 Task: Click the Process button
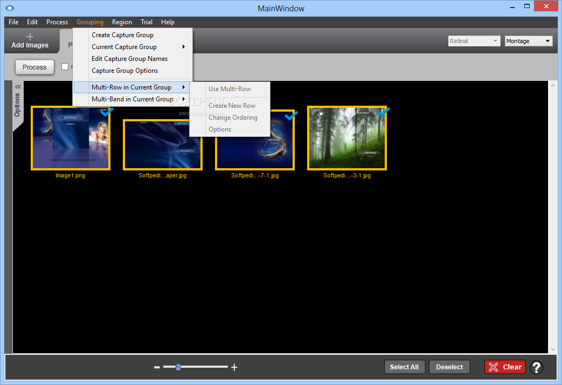34,67
